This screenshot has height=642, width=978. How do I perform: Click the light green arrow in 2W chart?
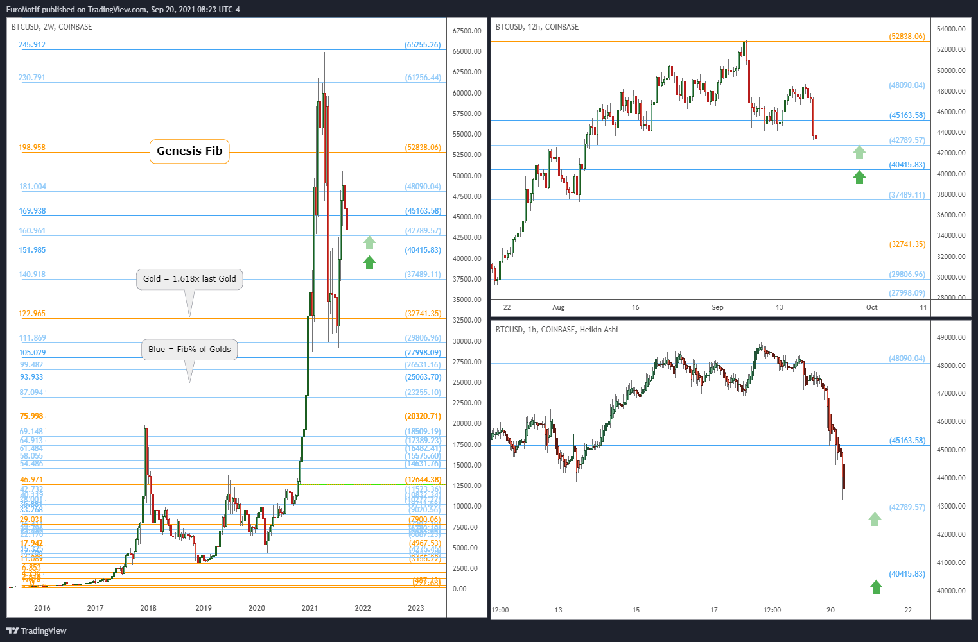[x=369, y=242]
